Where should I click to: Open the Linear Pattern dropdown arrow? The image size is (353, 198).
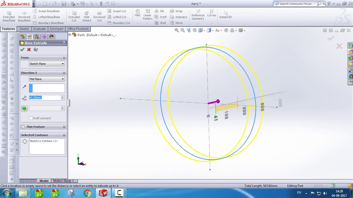tap(148, 23)
